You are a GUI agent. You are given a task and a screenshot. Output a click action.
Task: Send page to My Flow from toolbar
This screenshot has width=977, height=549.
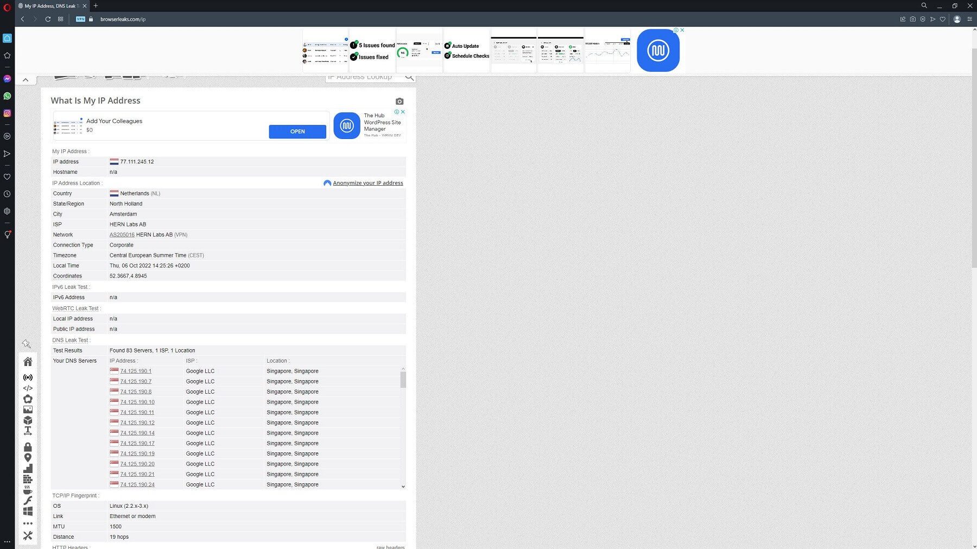(932, 19)
